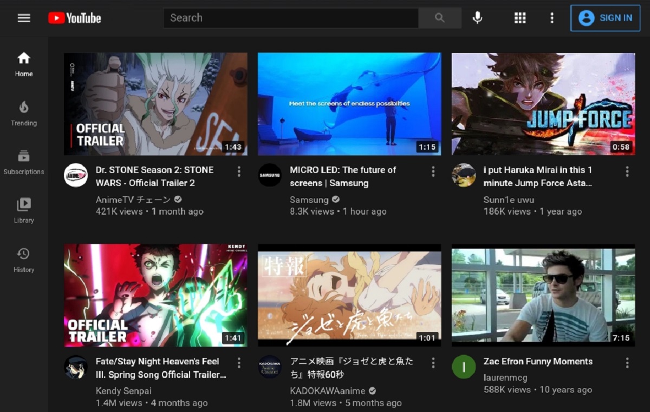Open Library in sidebar
The height and width of the screenshot is (412, 650).
(x=24, y=211)
